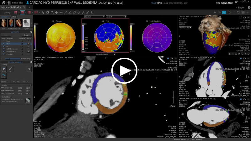Click the Defect score drawing icon

pos(28,101)
